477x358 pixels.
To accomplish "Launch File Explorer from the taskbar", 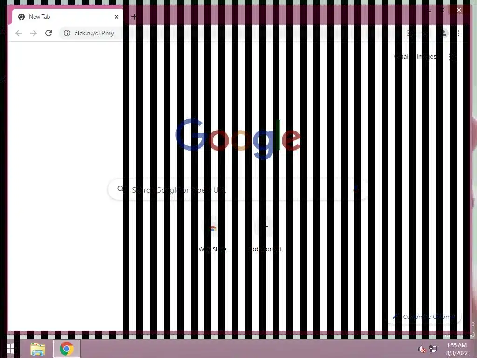I will (x=37, y=349).
